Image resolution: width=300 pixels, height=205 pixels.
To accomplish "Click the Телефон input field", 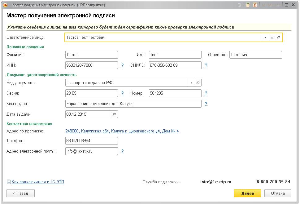I will 91,140.
